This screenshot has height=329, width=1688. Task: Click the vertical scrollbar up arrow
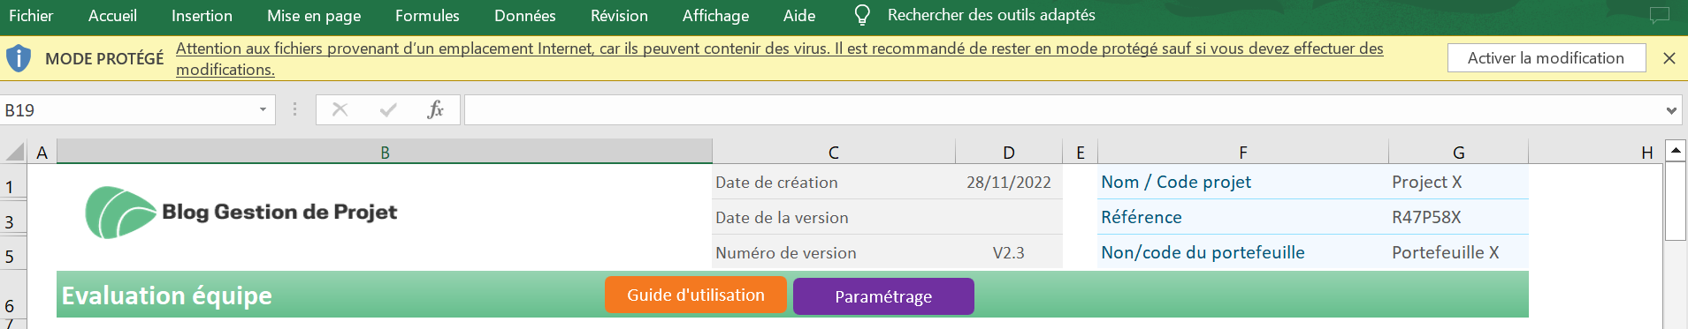[1676, 151]
